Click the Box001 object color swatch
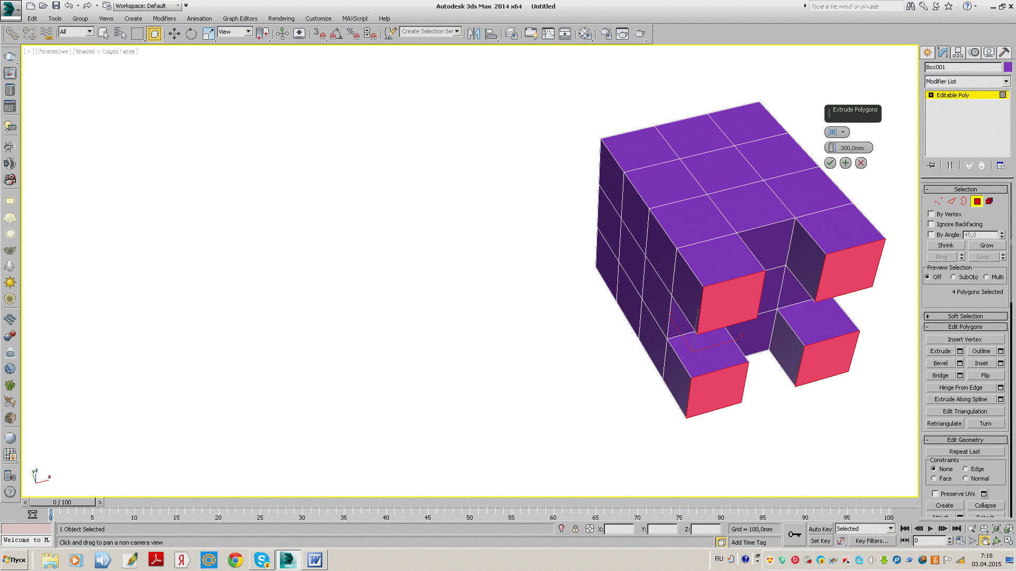This screenshot has height=571, width=1016. [1008, 67]
